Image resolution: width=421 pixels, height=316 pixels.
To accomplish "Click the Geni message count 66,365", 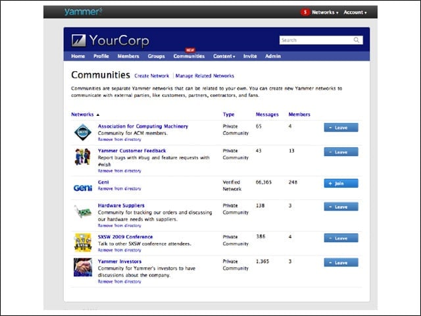I will click(264, 182).
